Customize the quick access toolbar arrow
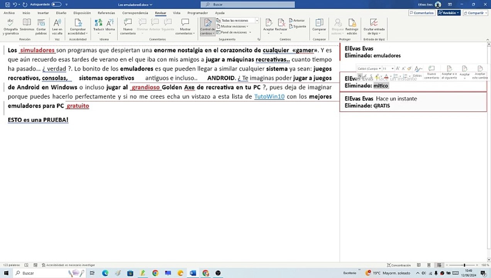The image size is (491, 278). click(66, 4)
